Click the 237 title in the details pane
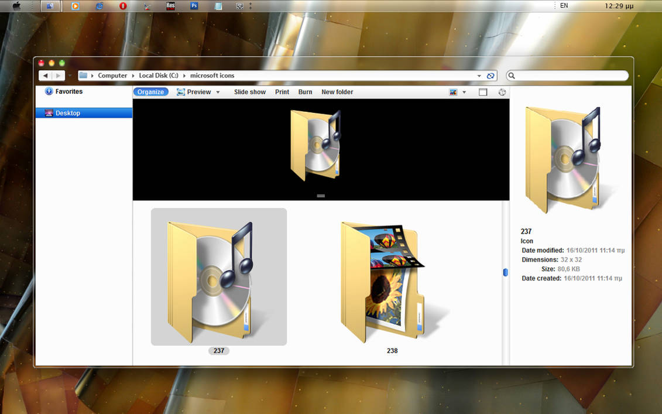This screenshot has width=662, height=414. click(526, 231)
